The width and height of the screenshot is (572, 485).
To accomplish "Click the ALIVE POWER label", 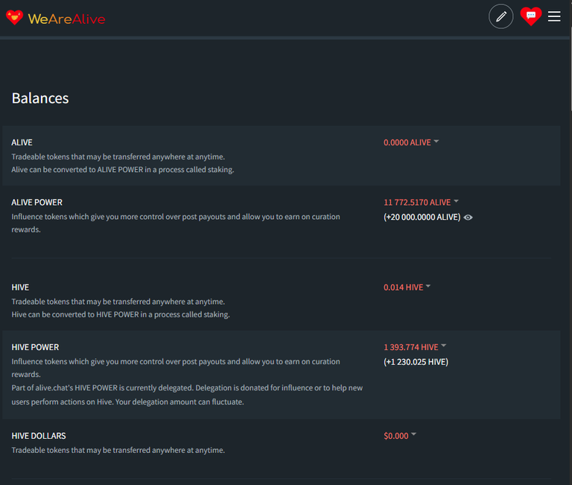I will (36, 202).
